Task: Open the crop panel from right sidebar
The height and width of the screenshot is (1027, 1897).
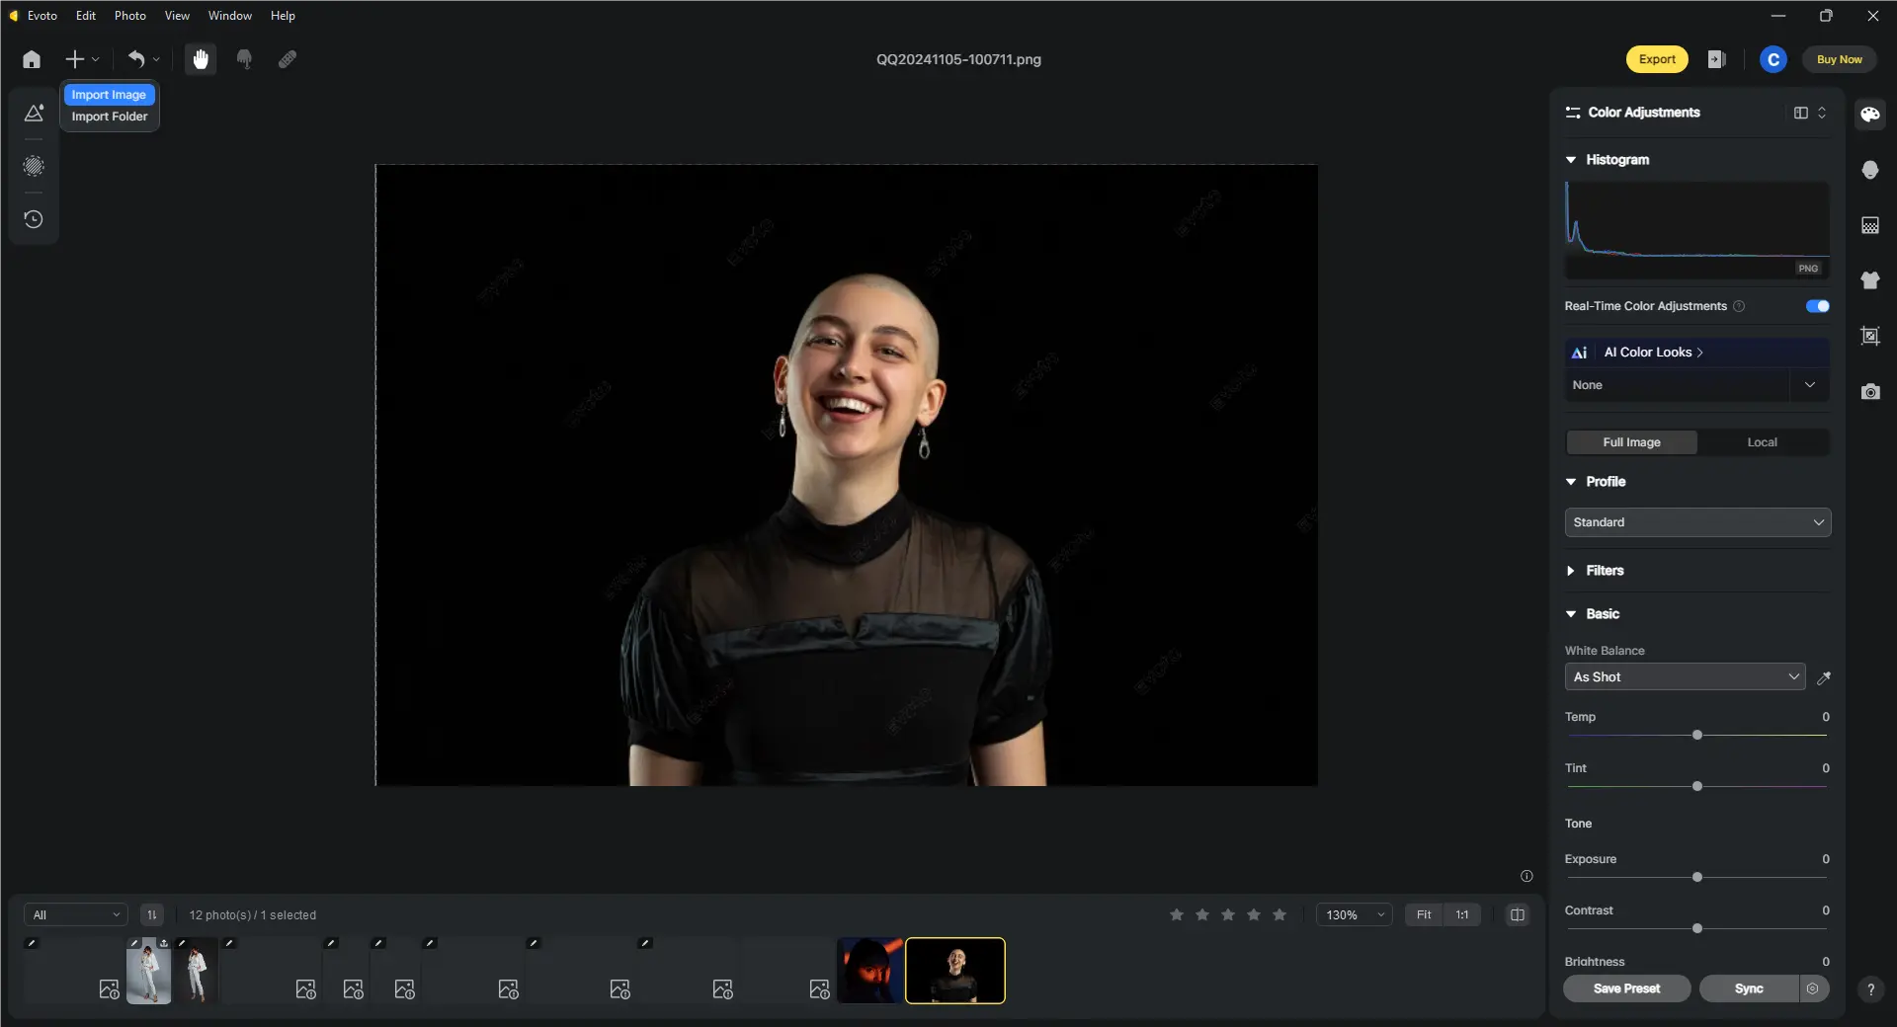Action: (x=1869, y=336)
